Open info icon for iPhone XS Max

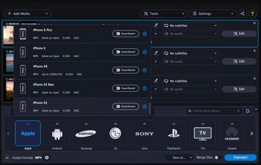(145, 88)
